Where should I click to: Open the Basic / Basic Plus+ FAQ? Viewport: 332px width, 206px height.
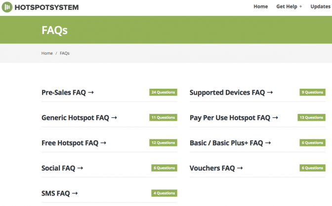[230, 143]
